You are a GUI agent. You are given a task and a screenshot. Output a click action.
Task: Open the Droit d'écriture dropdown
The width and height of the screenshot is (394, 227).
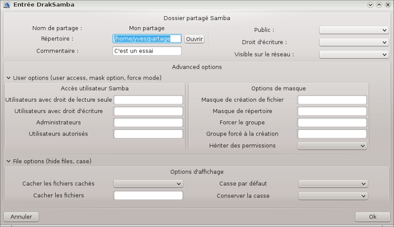point(354,42)
